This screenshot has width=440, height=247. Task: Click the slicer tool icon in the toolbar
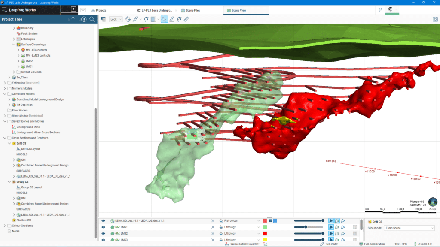tap(153, 19)
